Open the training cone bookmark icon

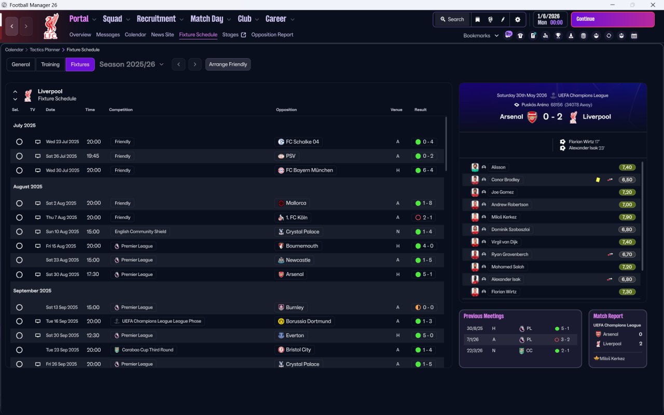pyautogui.click(x=571, y=36)
